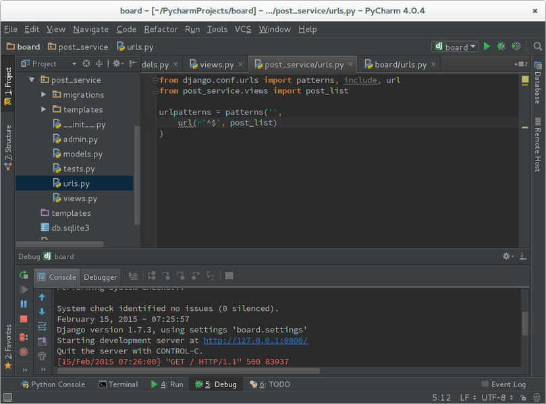The image size is (546, 404).
Task: Hide the Project tool window
Action: (133, 63)
